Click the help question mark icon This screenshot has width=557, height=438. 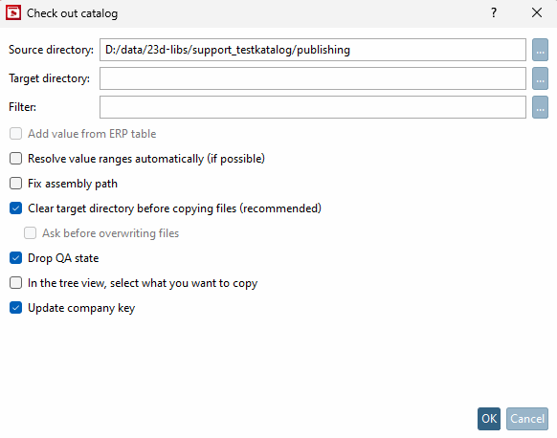tap(494, 13)
